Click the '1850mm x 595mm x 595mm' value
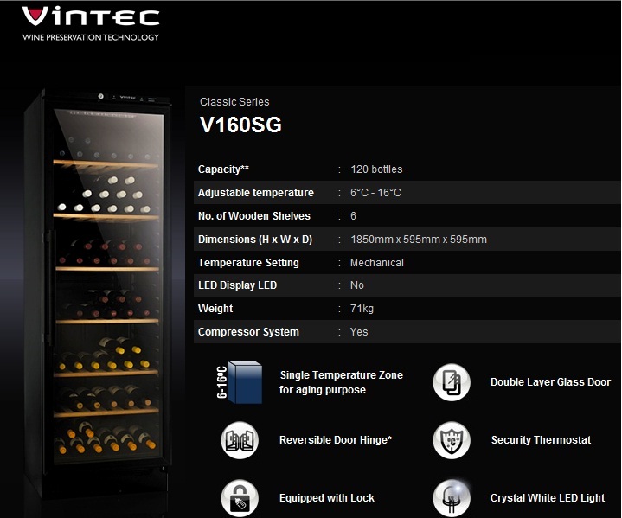The width and height of the screenshot is (622, 518). (419, 240)
